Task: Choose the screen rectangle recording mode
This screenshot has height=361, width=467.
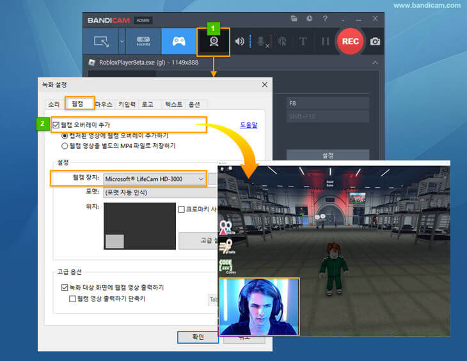Action: point(102,42)
